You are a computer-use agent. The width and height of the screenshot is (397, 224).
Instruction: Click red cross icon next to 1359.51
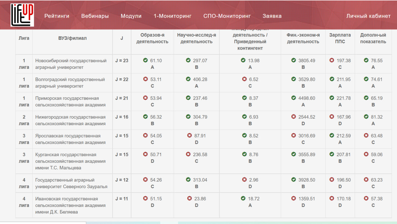point(294,199)
